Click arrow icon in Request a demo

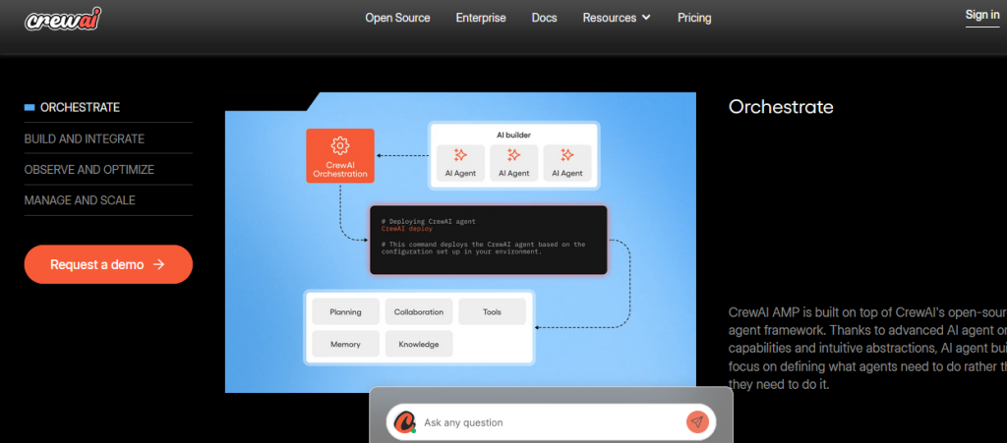[x=159, y=264]
